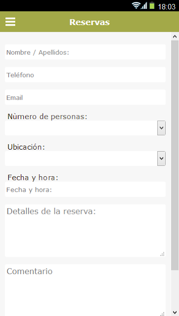This screenshot has width=179, height=316.
Task: Tap the 18:03 clock in status bar
Action: (167, 6)
